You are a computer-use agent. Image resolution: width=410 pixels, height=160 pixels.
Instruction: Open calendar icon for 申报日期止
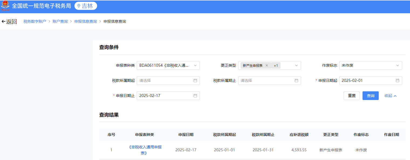pos(195,96)
